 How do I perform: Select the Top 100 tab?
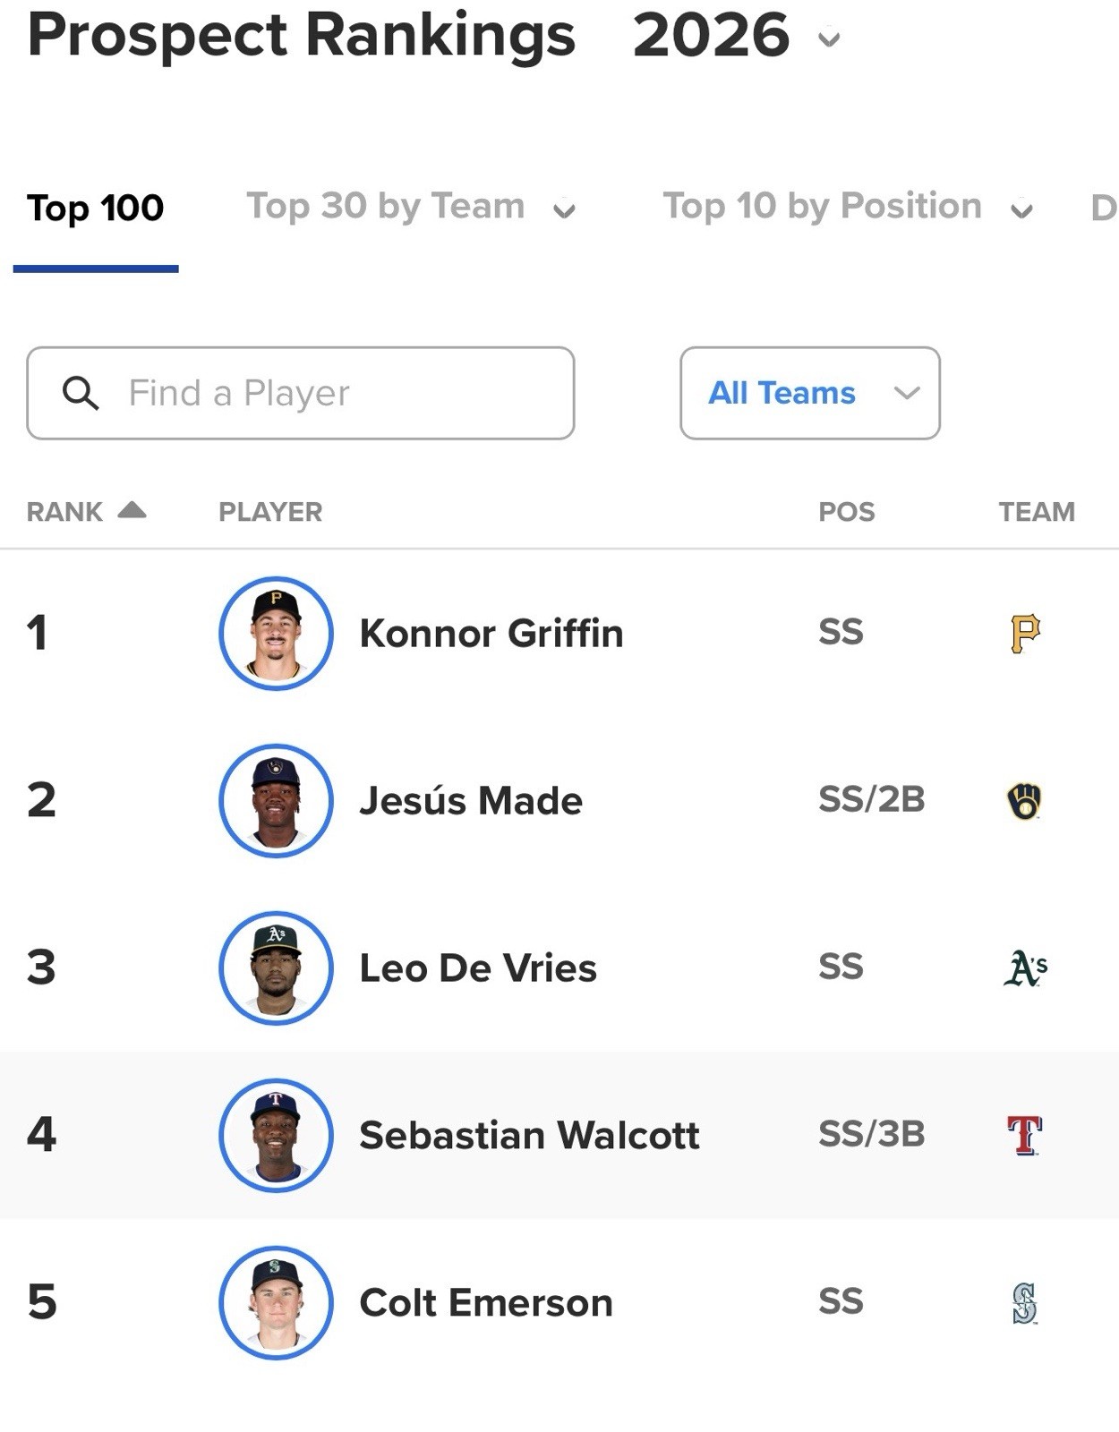[96, 208]
